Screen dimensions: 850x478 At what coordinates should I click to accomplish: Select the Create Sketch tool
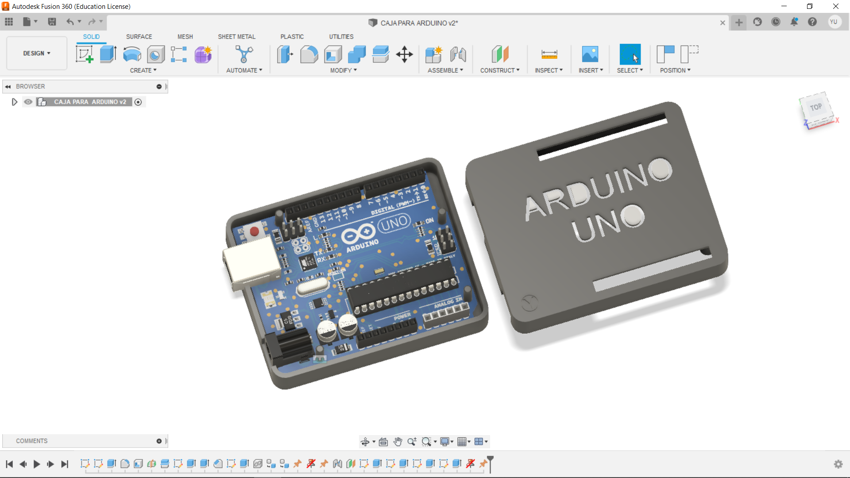(x=84, y=54)
